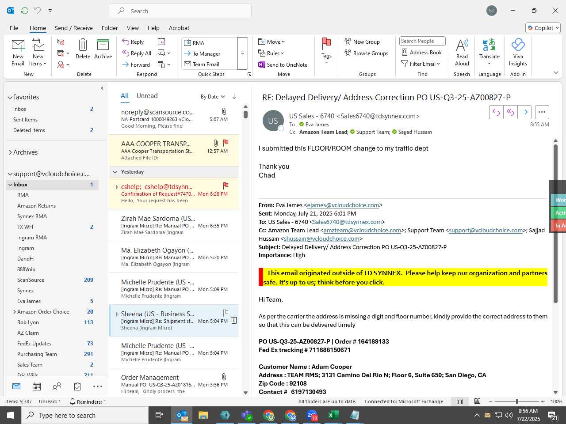The image size is (566, 424).
Task: Click amzteam@vcloudchoice.com link
Action: pos(362,230)
